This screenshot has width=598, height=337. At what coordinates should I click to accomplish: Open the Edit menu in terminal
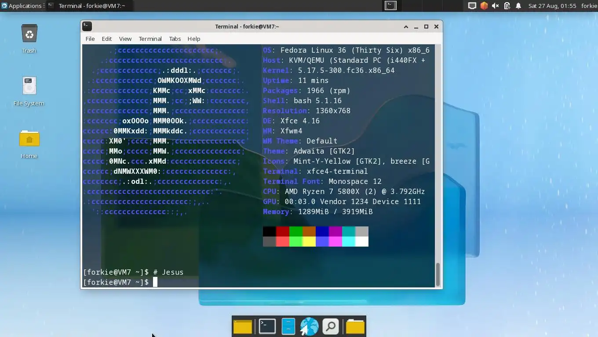107,39
